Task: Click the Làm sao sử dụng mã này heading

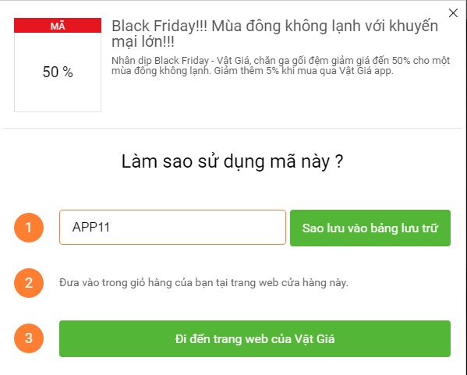Action: click(232, 161)
